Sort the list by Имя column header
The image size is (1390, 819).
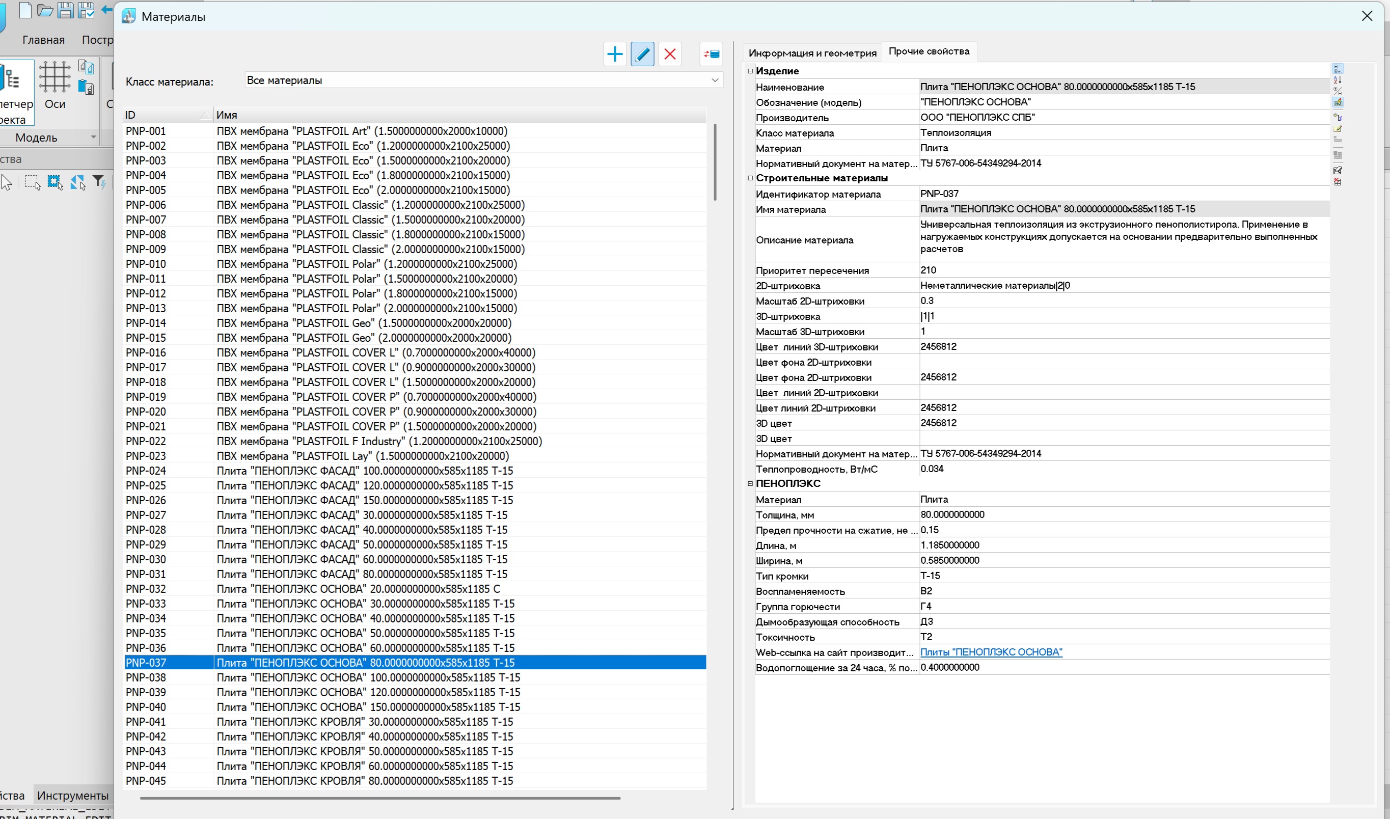click(459, 115)
